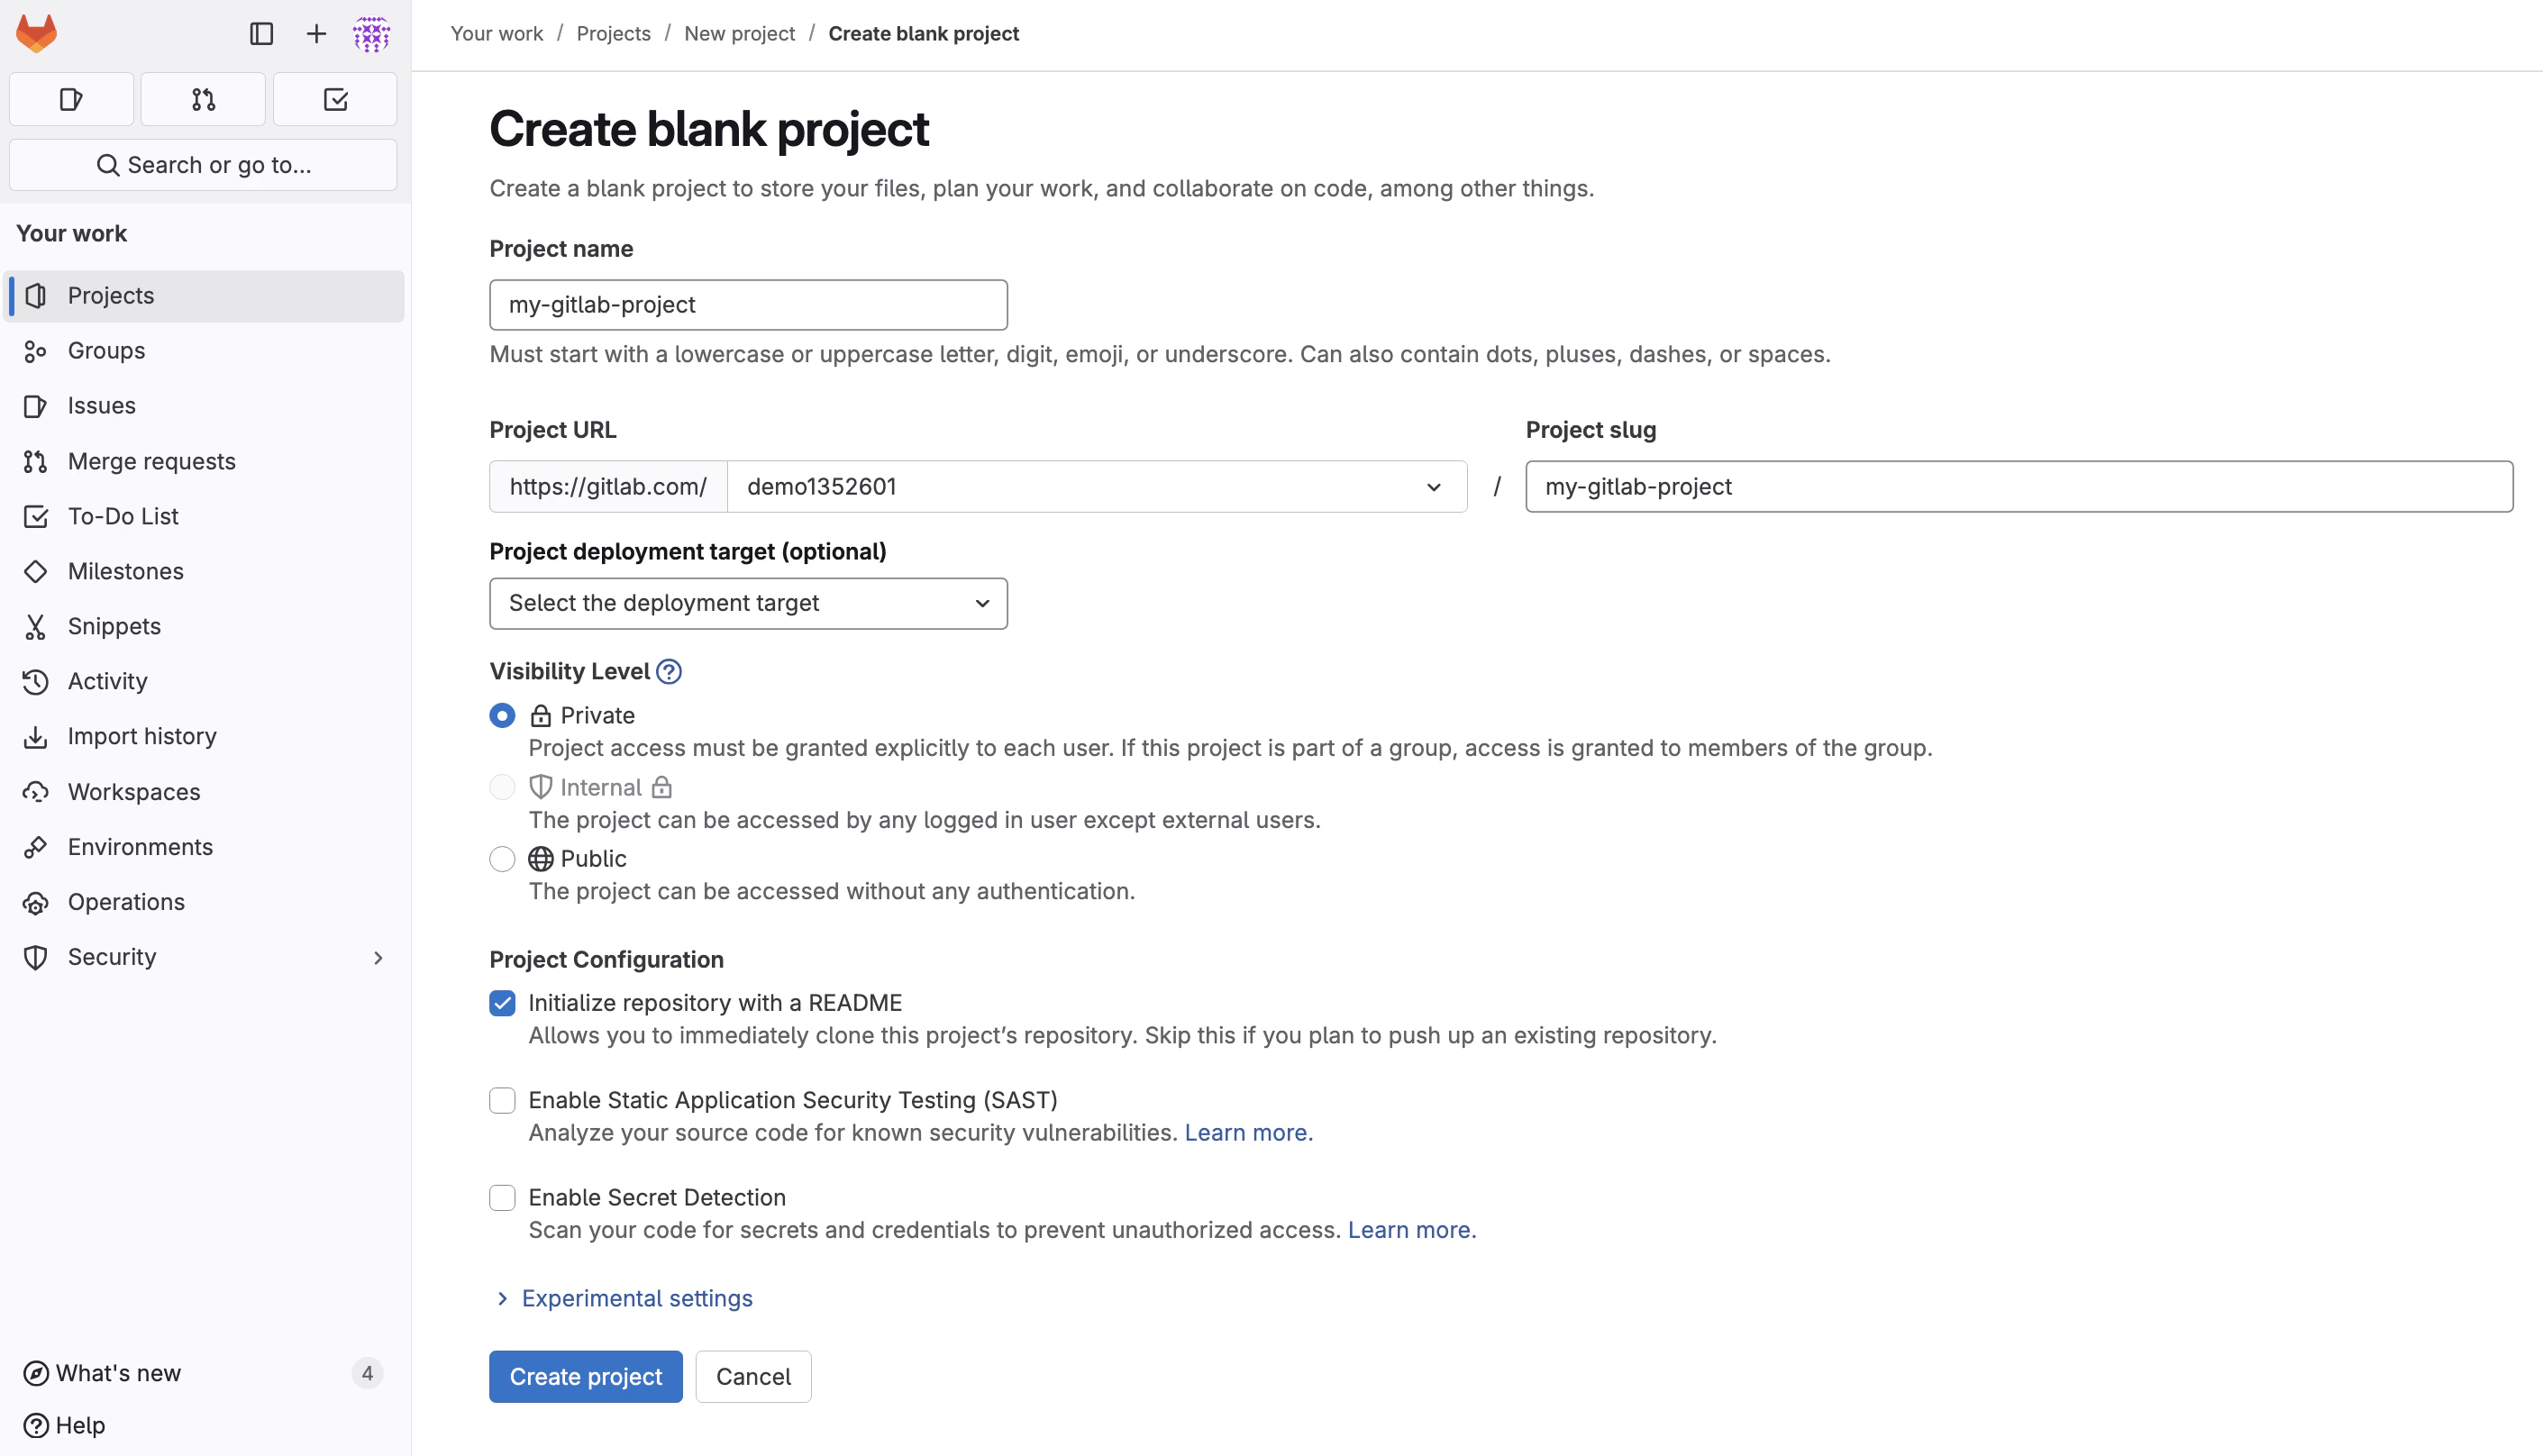Uncheck Initialize repository with a README
The image size is (2543, 1456).
coord(502,1002)
